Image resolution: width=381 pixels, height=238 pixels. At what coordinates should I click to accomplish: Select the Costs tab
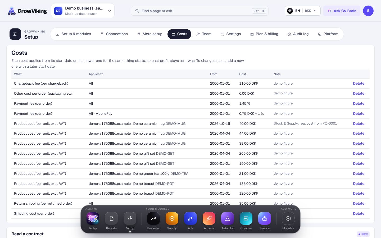pyautogui.click(x=179, y=34)
